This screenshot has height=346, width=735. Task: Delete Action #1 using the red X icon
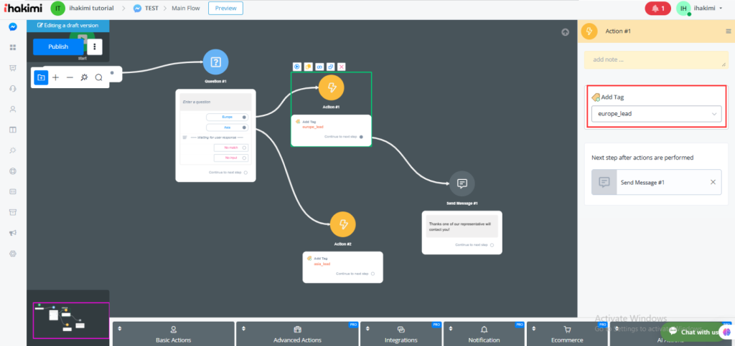click(342, 67)
